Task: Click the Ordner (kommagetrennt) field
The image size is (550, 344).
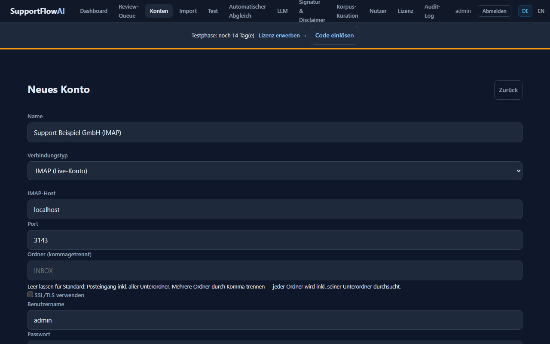Action: point(275,270)
